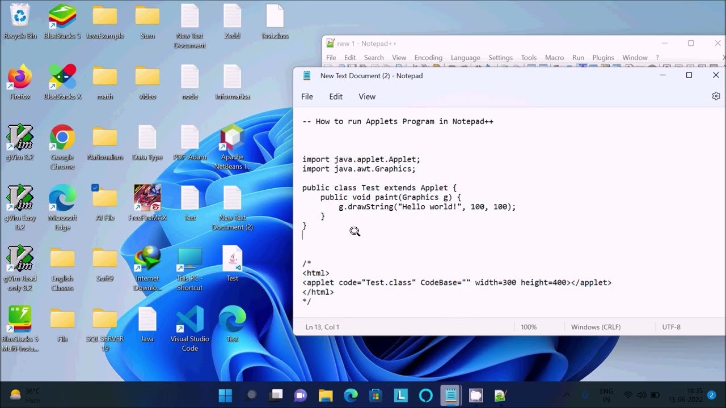Select the PDF-Adam file on desktop
726x408 pixels.
190,143
